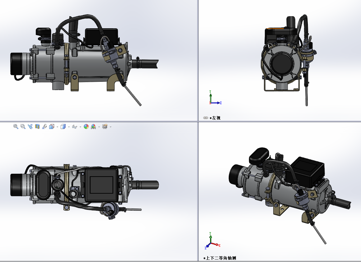This screenshot has height=262, width=361.
Task: Expand the Display Style dropdown arrow
Action: [x=69, y=127]
